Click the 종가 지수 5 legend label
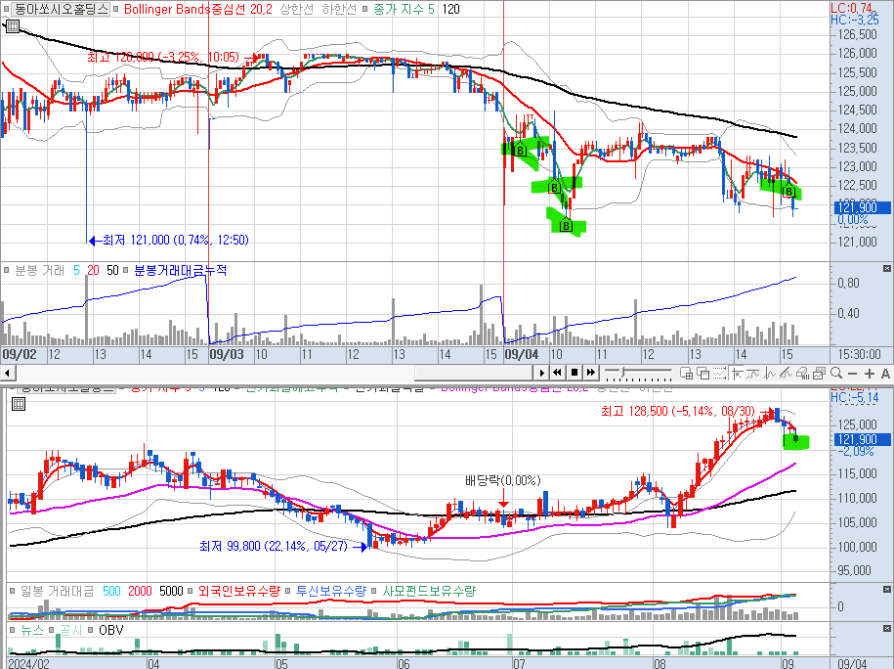Screen dimensions: 894x669 point(404,9)
